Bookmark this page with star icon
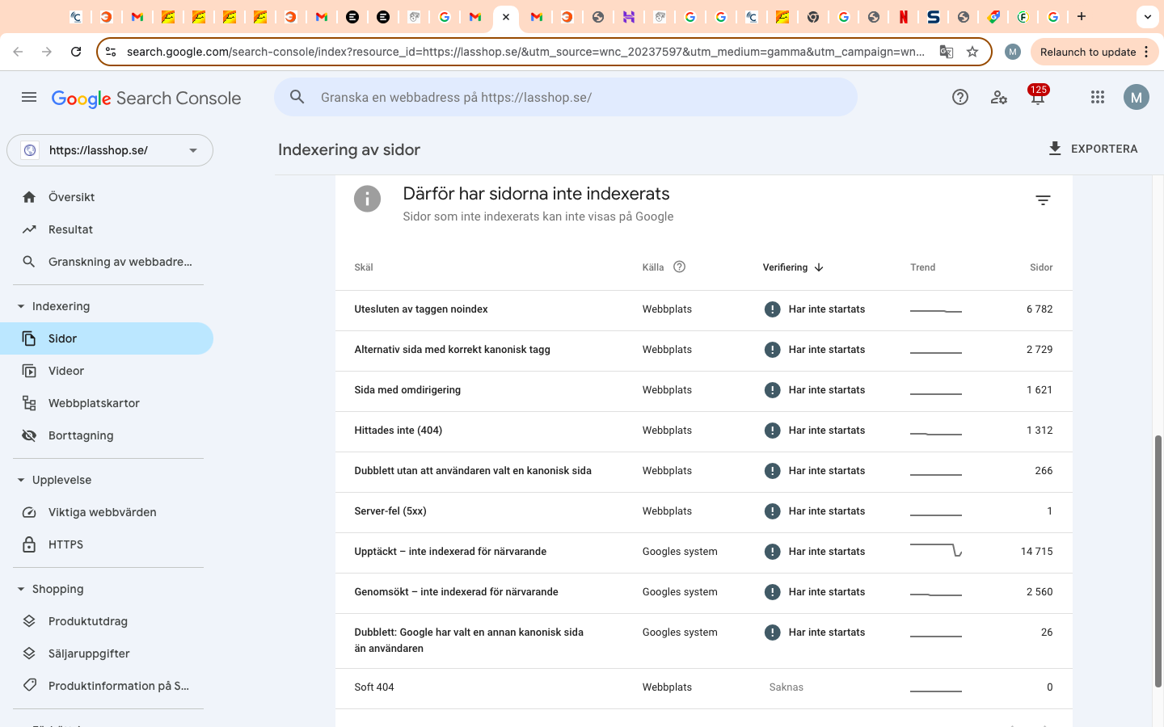This screenshot has height=727, width=1164. pyautogui.click(x=972, y=52)
